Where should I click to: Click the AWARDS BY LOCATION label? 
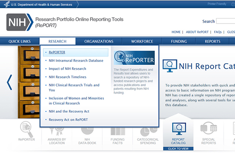(x=57, y=141)
